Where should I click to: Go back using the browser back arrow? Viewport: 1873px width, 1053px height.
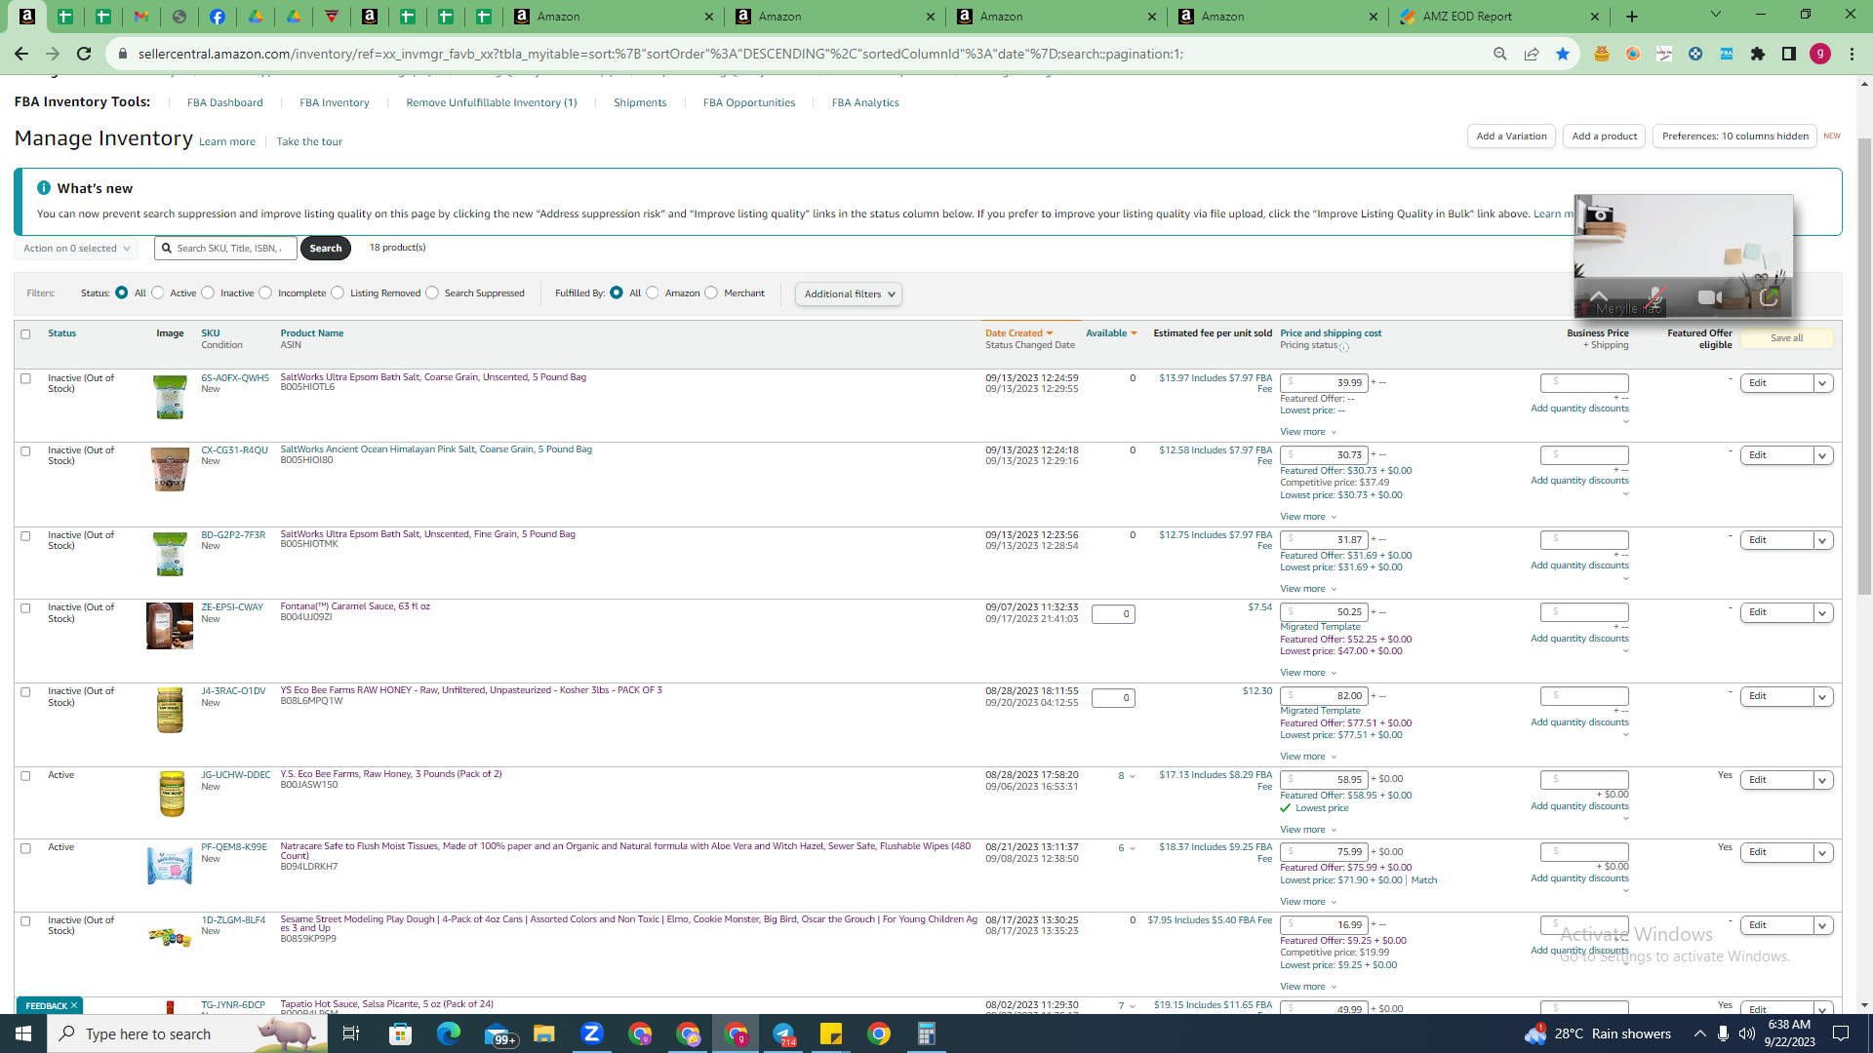tap(20, 54)
